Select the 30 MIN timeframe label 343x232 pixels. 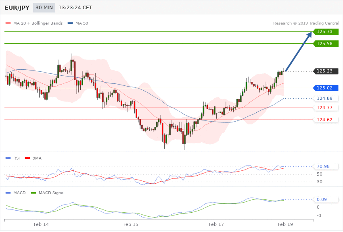point(44,8)
